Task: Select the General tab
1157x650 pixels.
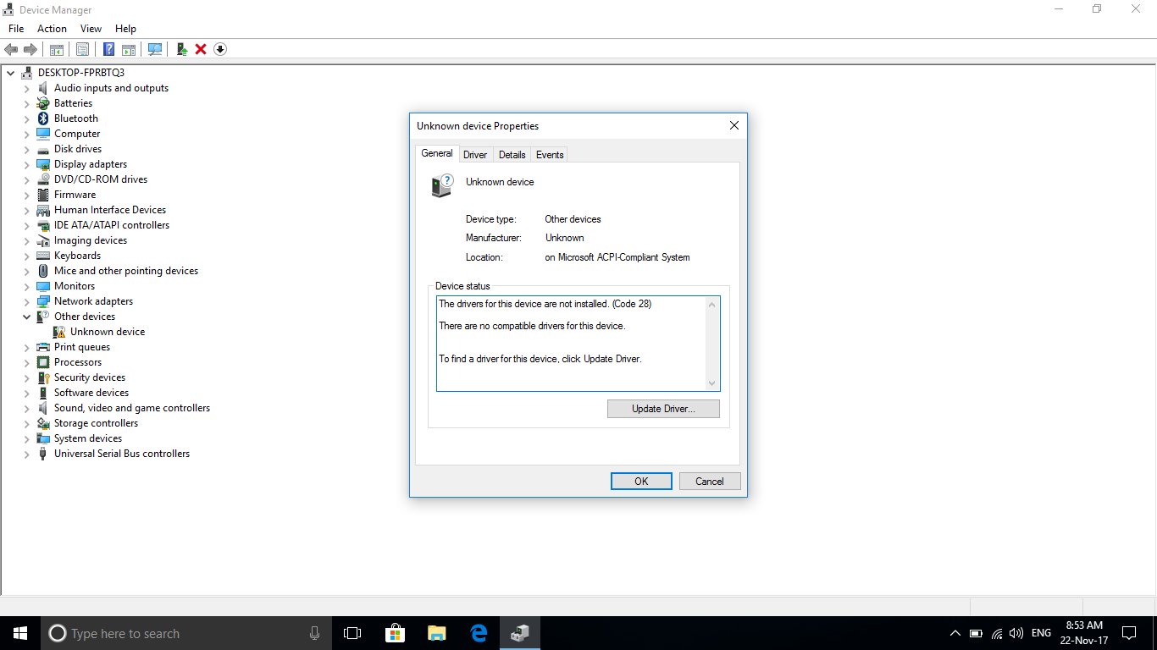Action: 437,153
